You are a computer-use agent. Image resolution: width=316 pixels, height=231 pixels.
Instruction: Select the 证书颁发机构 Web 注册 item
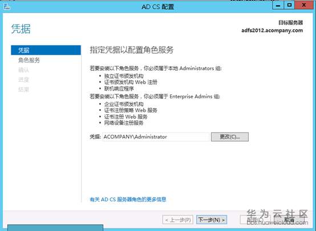pyautogui.click(x=131, y=82)
